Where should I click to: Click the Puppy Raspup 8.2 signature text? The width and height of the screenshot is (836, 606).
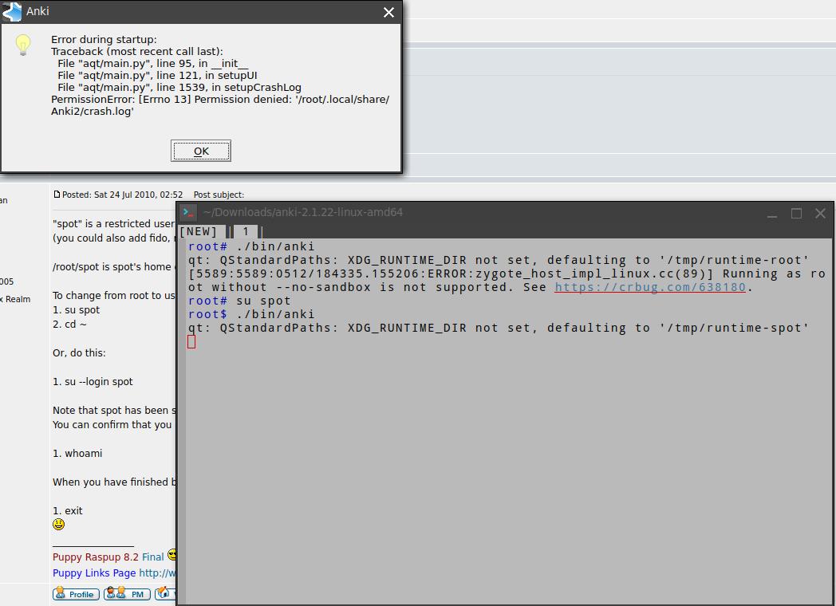pos(96,557)
